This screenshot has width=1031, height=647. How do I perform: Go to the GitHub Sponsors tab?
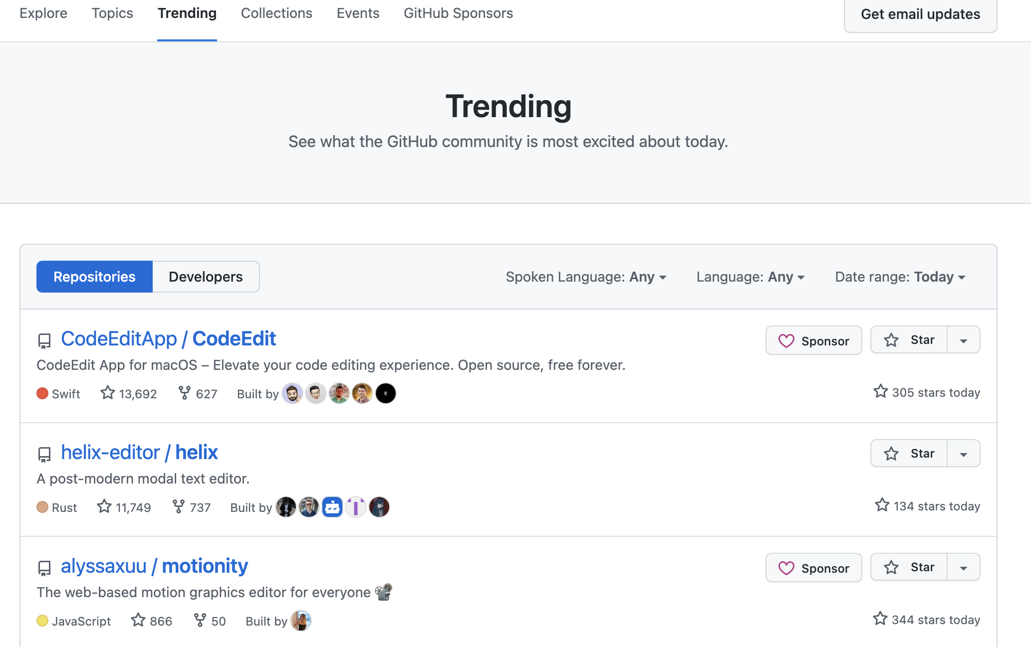point(458,13)
